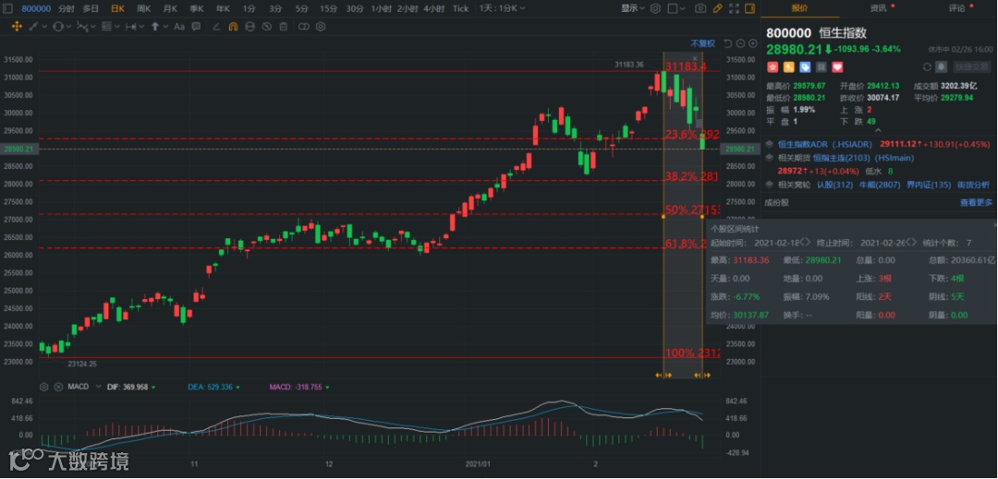Select the wave pattern drawing tool
Screen dimensions: 998x479
[x=83, y=27]
